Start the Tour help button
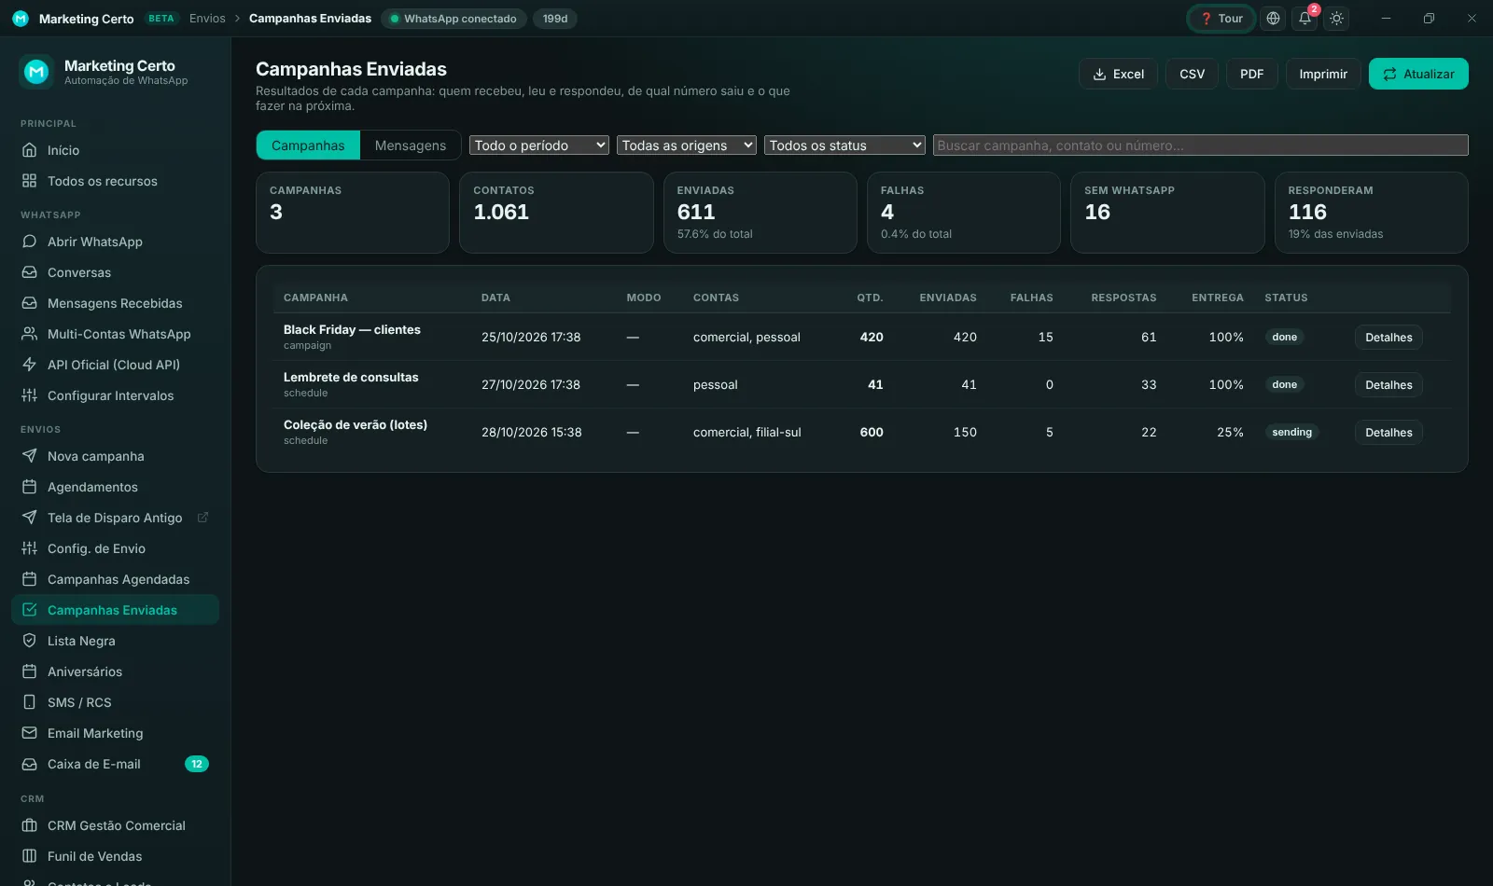Image resolution: width=1493 pixels, height=886 pixels. pos(1221,19)
